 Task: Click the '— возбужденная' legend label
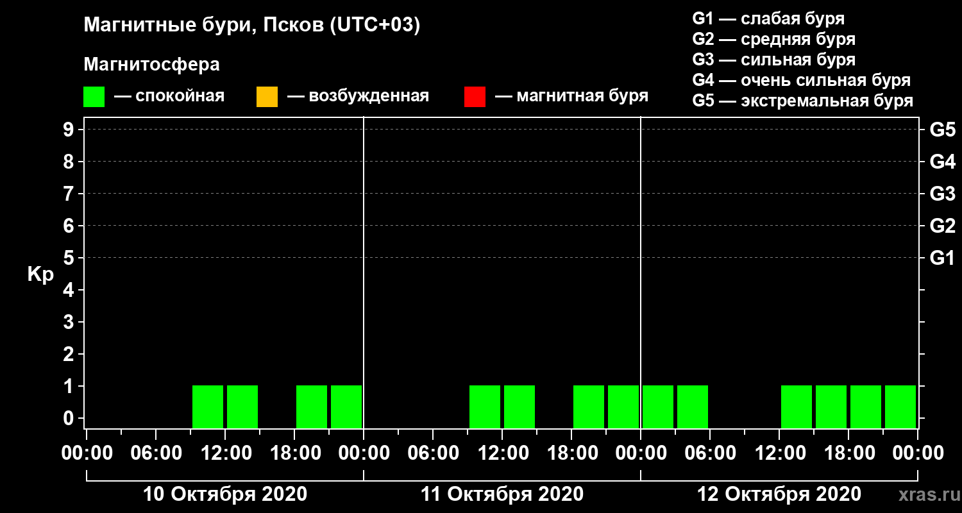pos(358,96)
